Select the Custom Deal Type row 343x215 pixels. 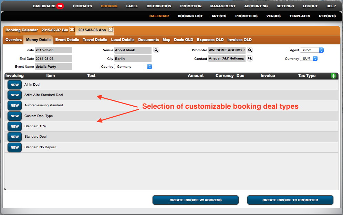39,116
